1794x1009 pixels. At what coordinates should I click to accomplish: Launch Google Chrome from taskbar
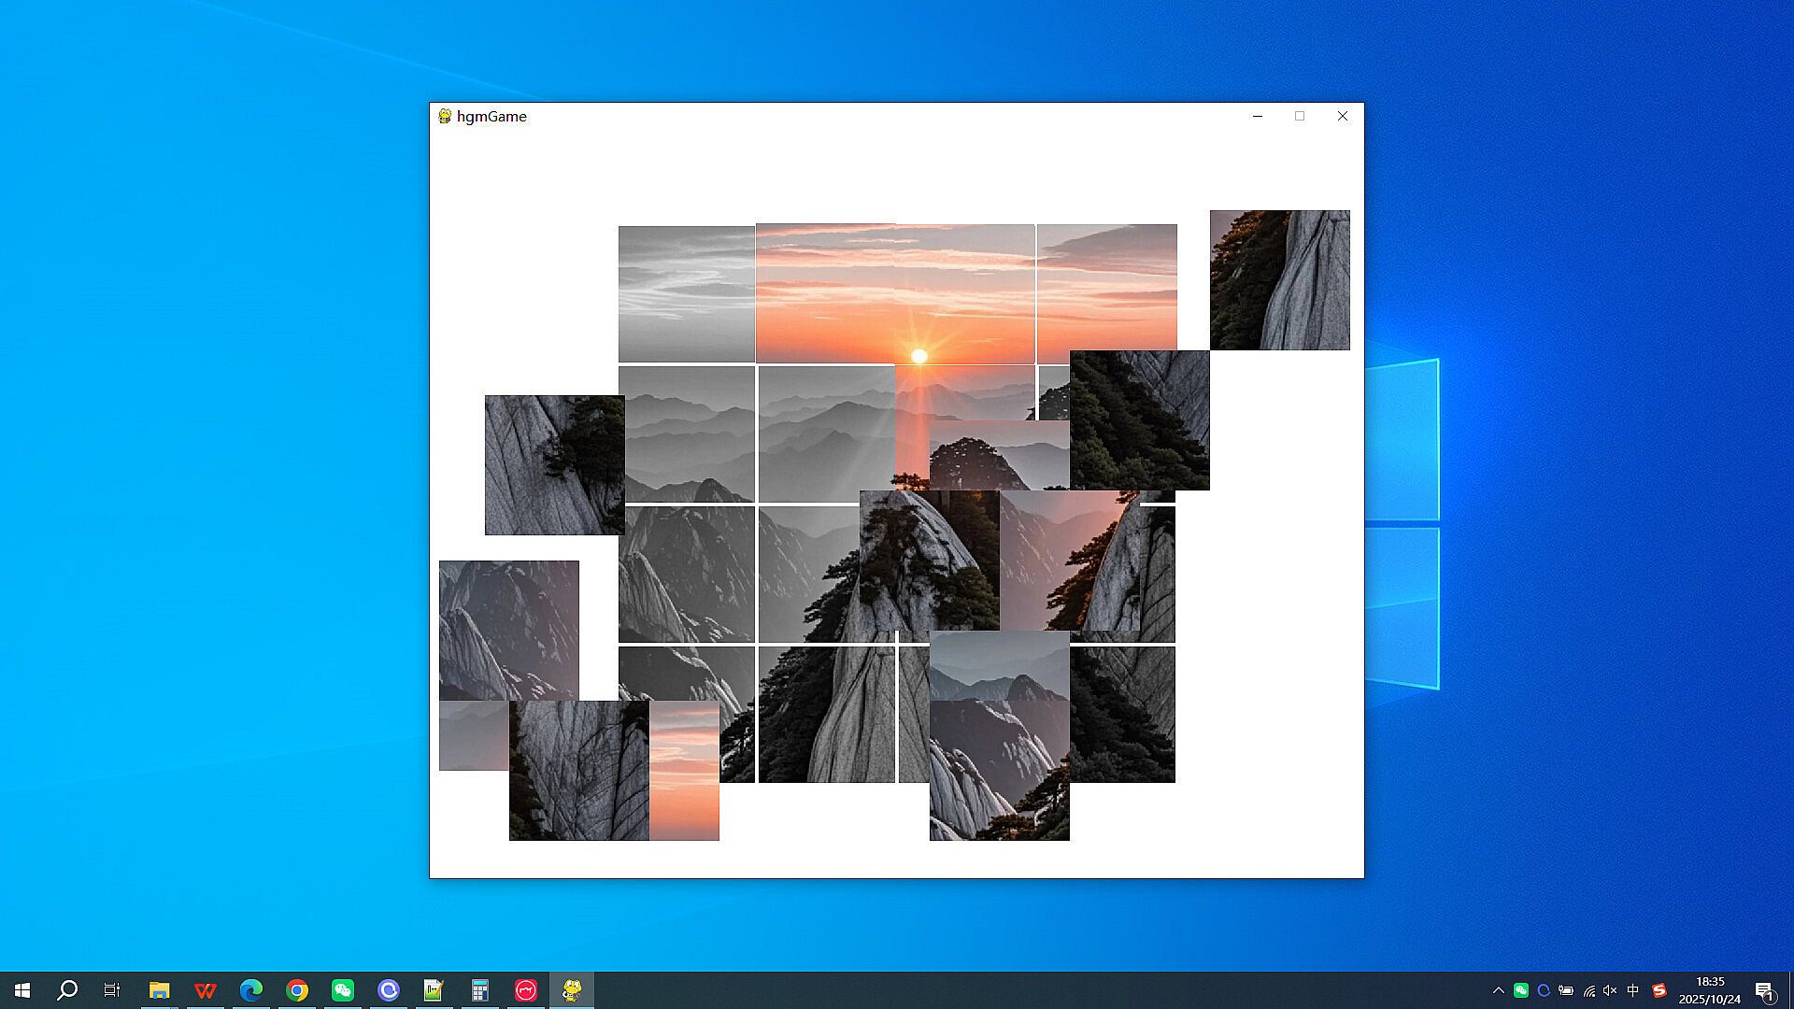click(297, 990)
